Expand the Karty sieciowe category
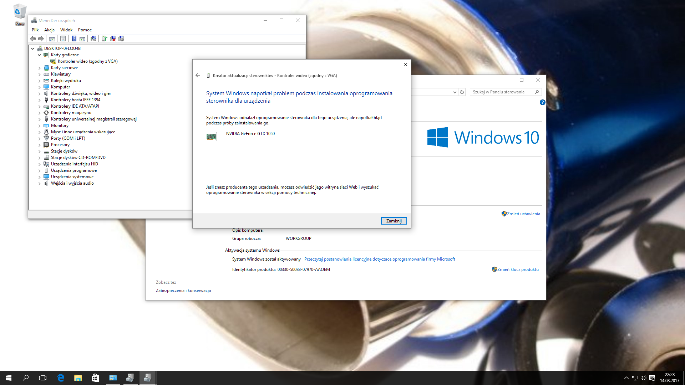The image size is (685, 385). pos(39,68)
